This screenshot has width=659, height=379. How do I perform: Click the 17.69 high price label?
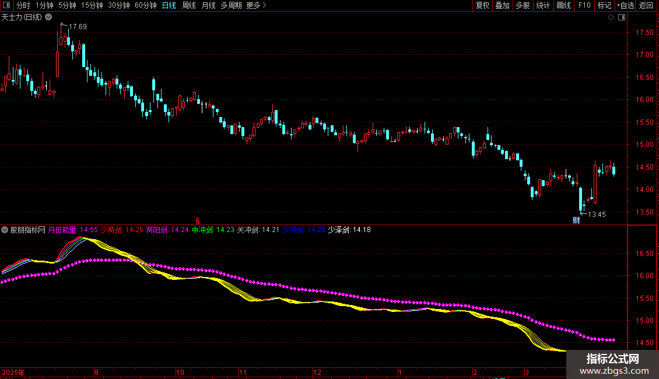(78, 27)
